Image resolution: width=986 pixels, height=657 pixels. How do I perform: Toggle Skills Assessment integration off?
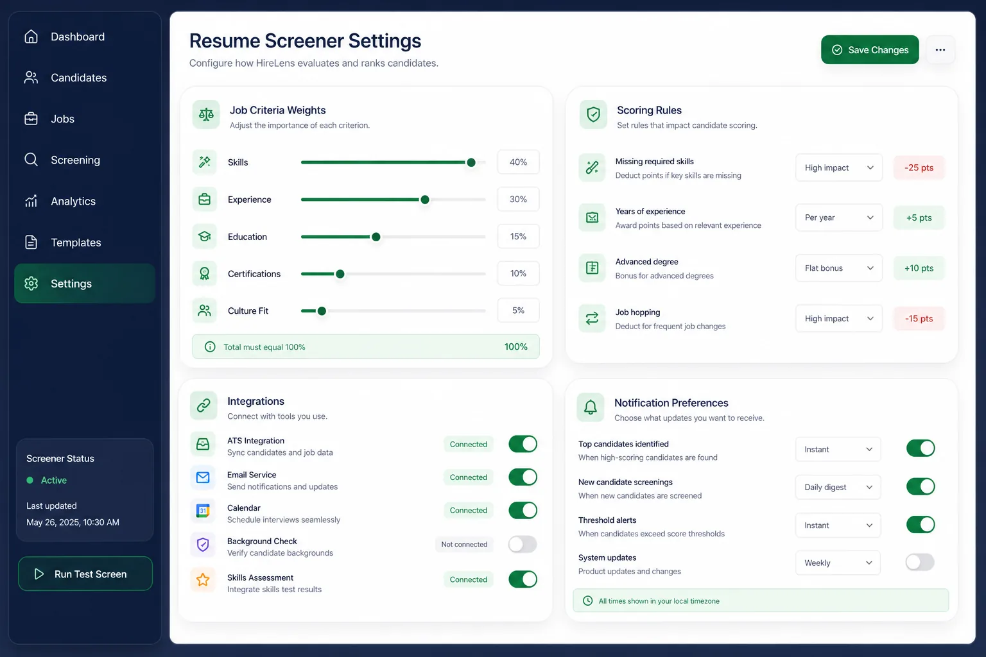(523, 579)
